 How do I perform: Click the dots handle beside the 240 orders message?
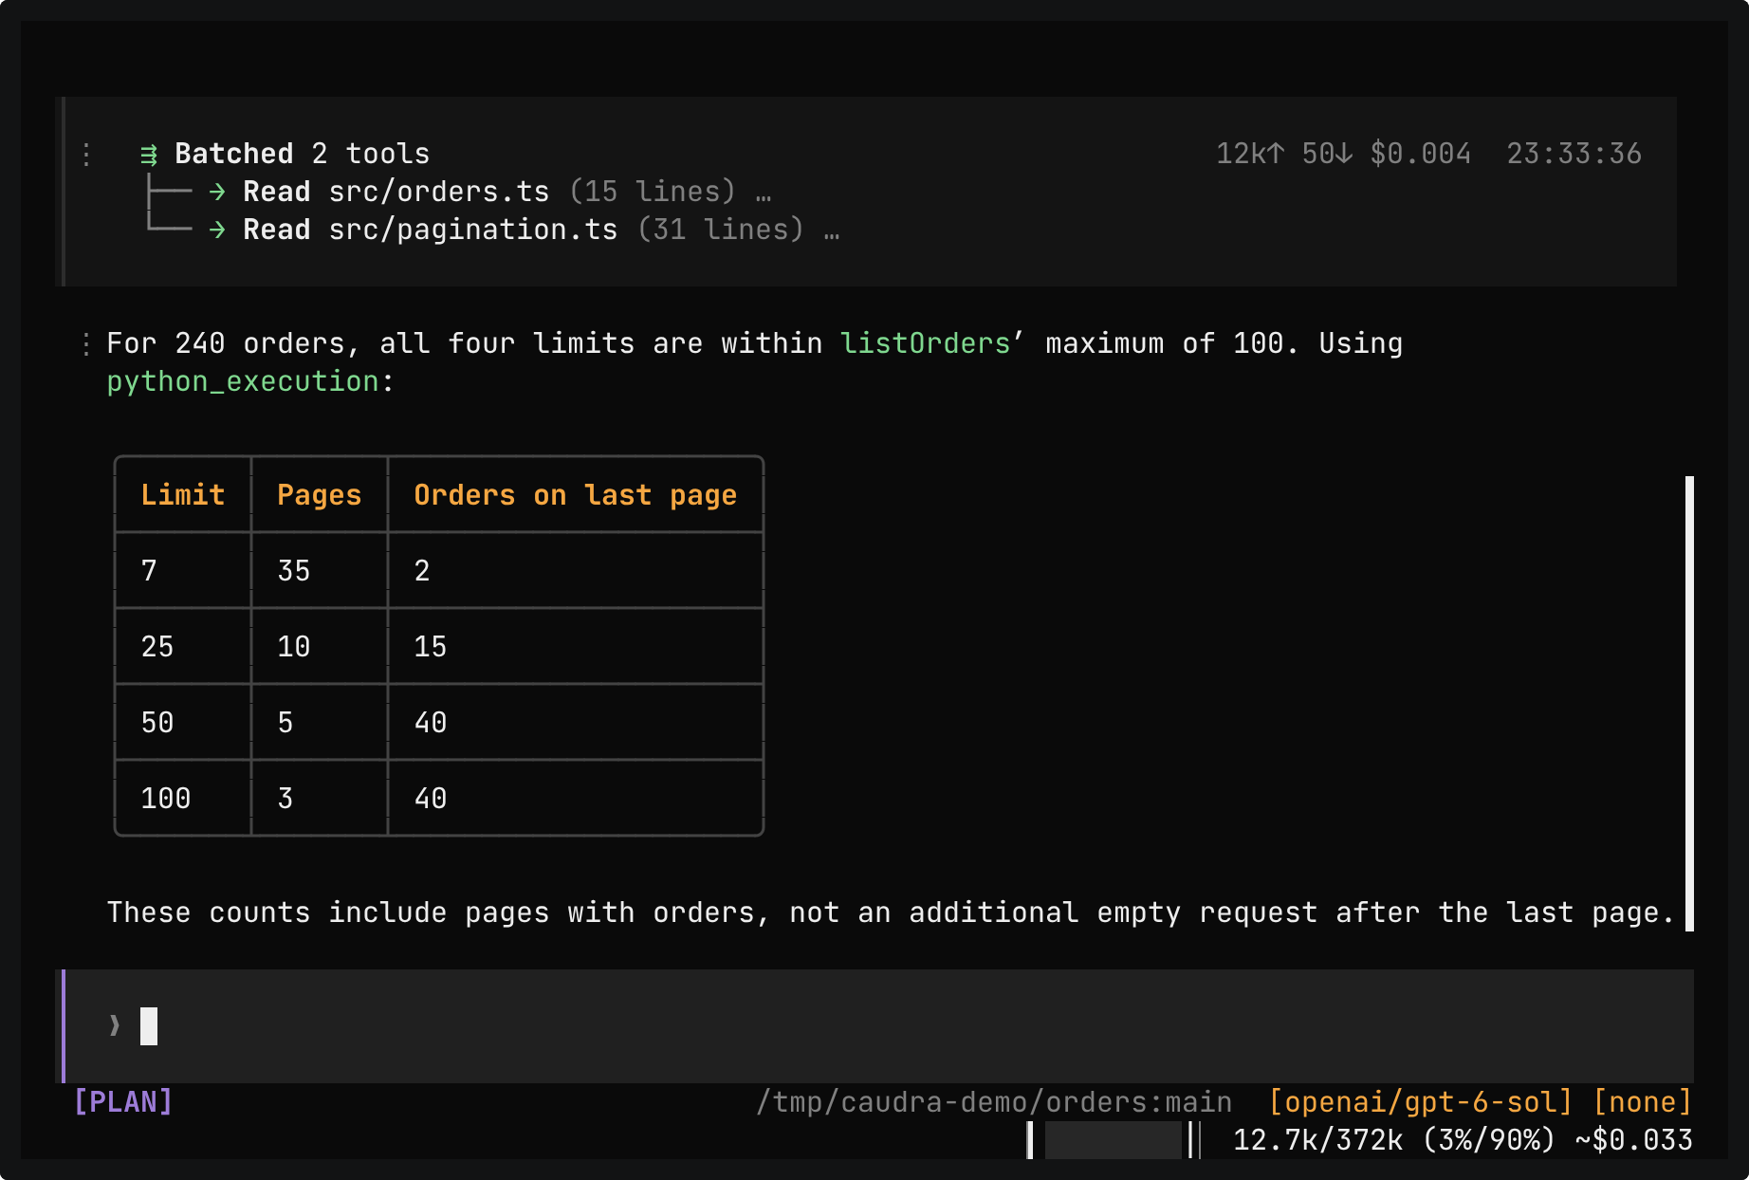[x=86, y=343]
